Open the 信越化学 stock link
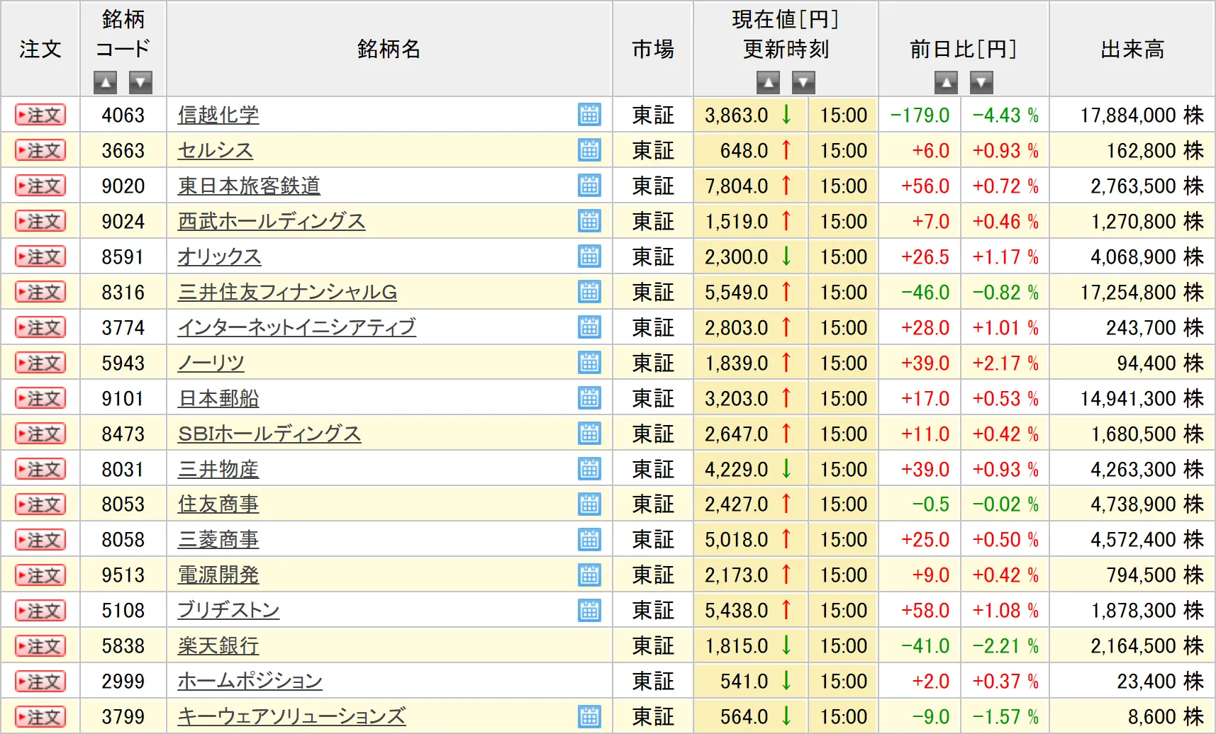The width and height of the screenshot is (1216, 734). [218, 115]
